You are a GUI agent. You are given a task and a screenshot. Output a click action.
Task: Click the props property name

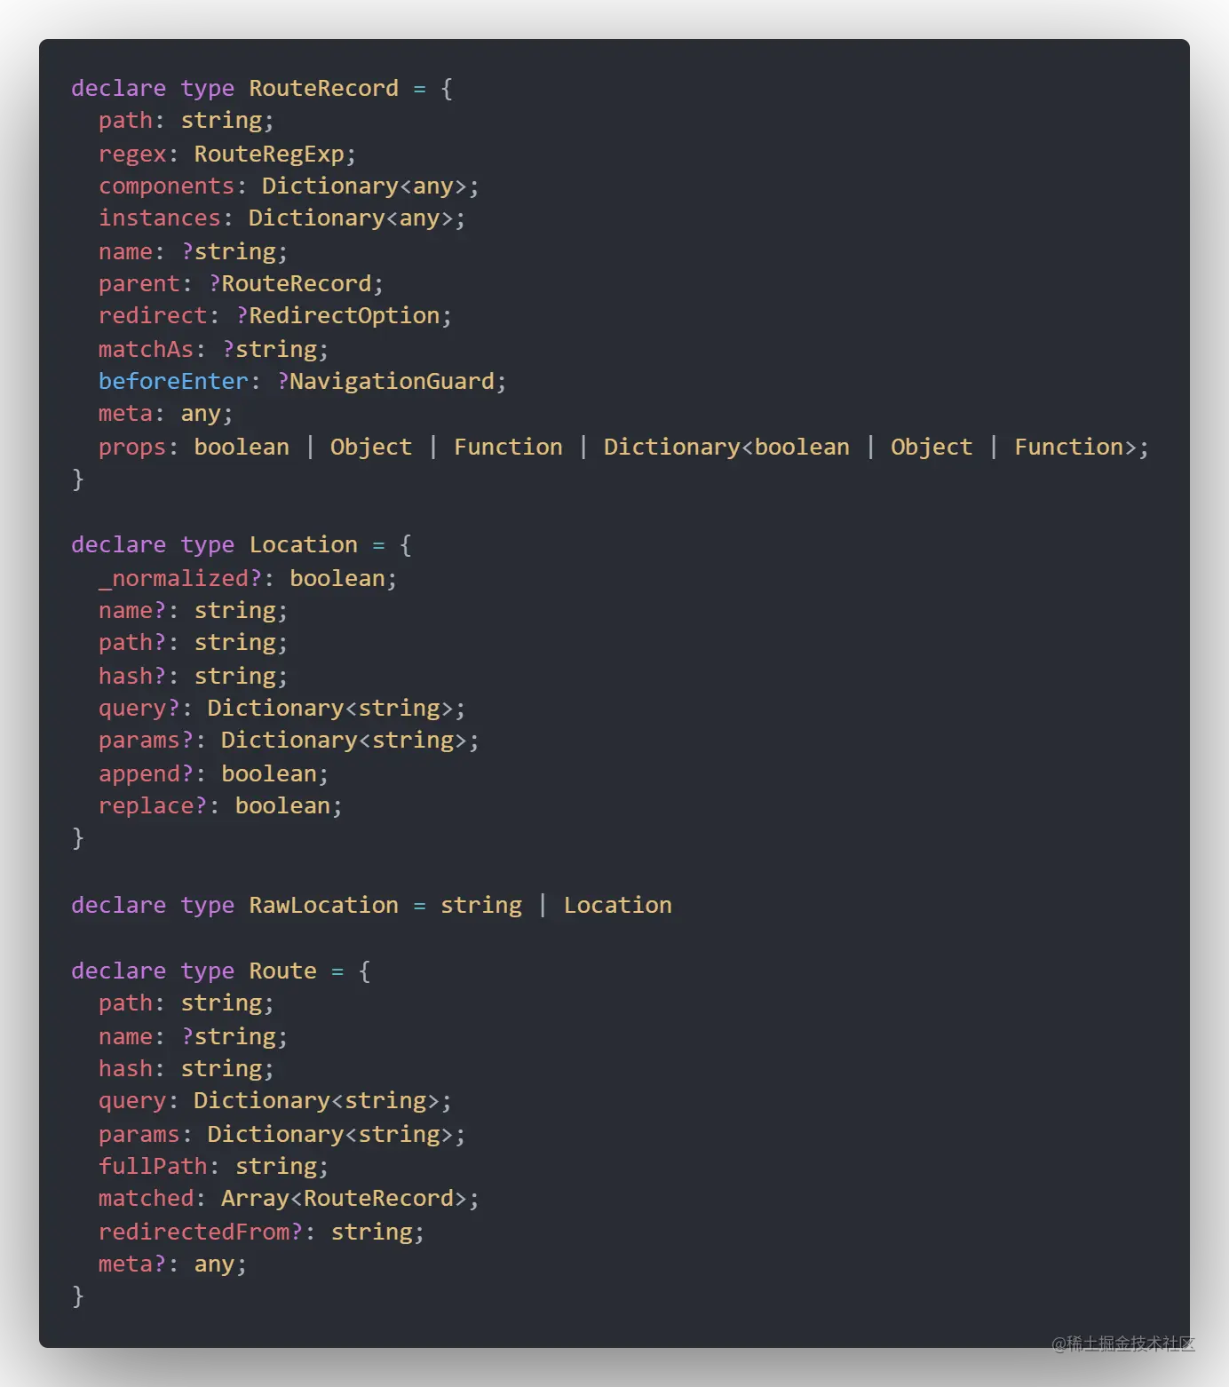pyautogui.click(x=132, y=448)
